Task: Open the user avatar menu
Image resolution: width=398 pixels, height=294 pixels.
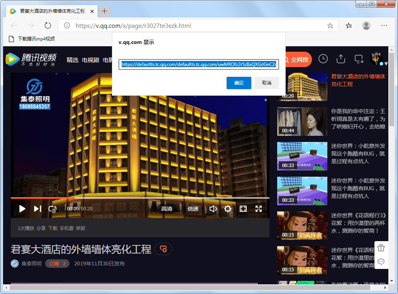Action: (376, 59)
